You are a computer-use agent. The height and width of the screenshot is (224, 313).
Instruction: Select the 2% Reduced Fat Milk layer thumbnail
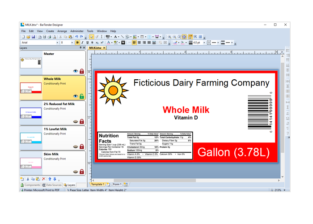[31, 113]
